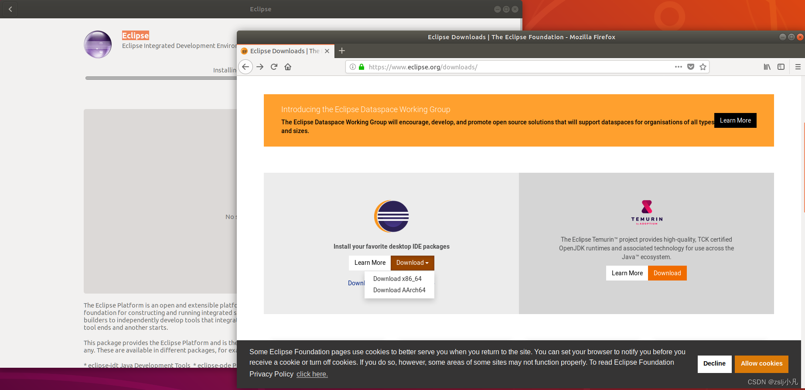This screenshot has height=390, width=805.
Task: Open the site information icon in the address bar
Action: pyautogui.click(x=353, y=67)
